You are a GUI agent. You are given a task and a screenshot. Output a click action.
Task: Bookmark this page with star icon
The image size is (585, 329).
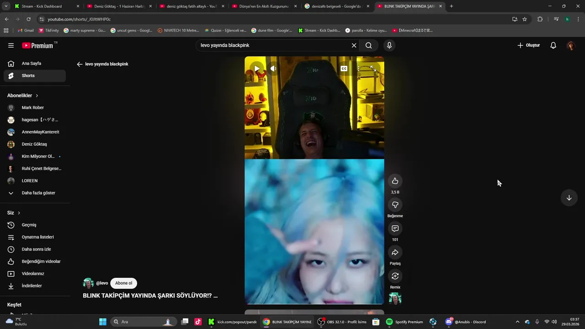point(525,19)
